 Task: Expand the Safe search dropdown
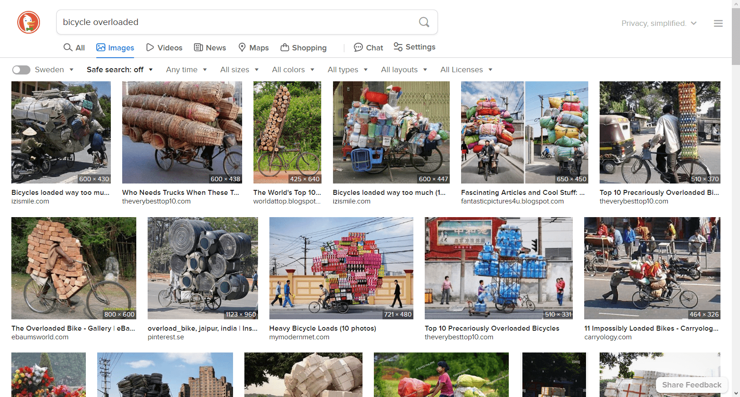119,69
